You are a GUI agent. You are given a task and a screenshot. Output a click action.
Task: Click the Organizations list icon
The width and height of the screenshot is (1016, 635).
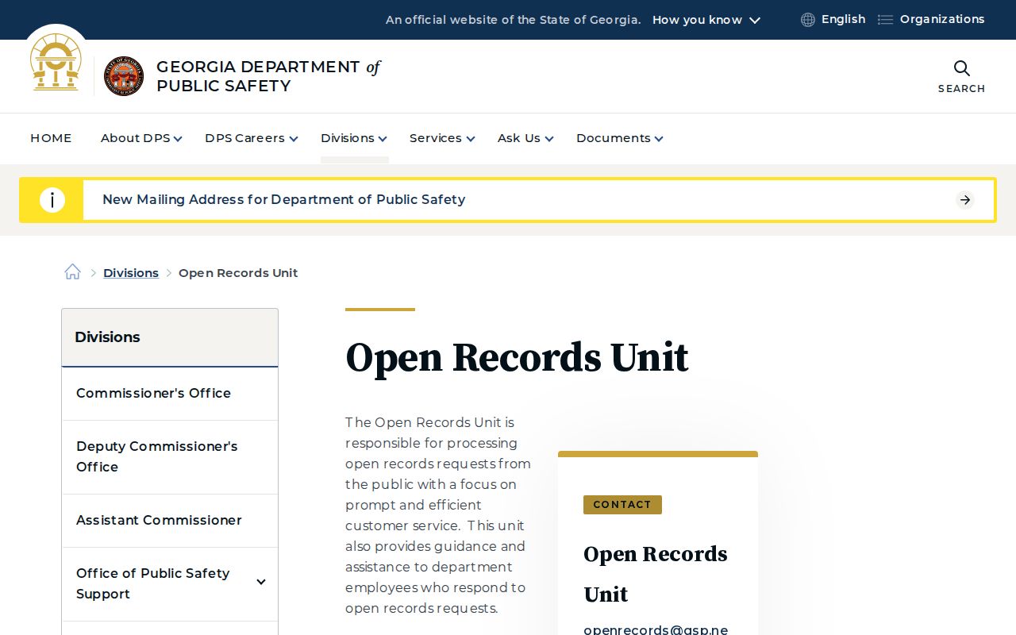pos(885,20)
